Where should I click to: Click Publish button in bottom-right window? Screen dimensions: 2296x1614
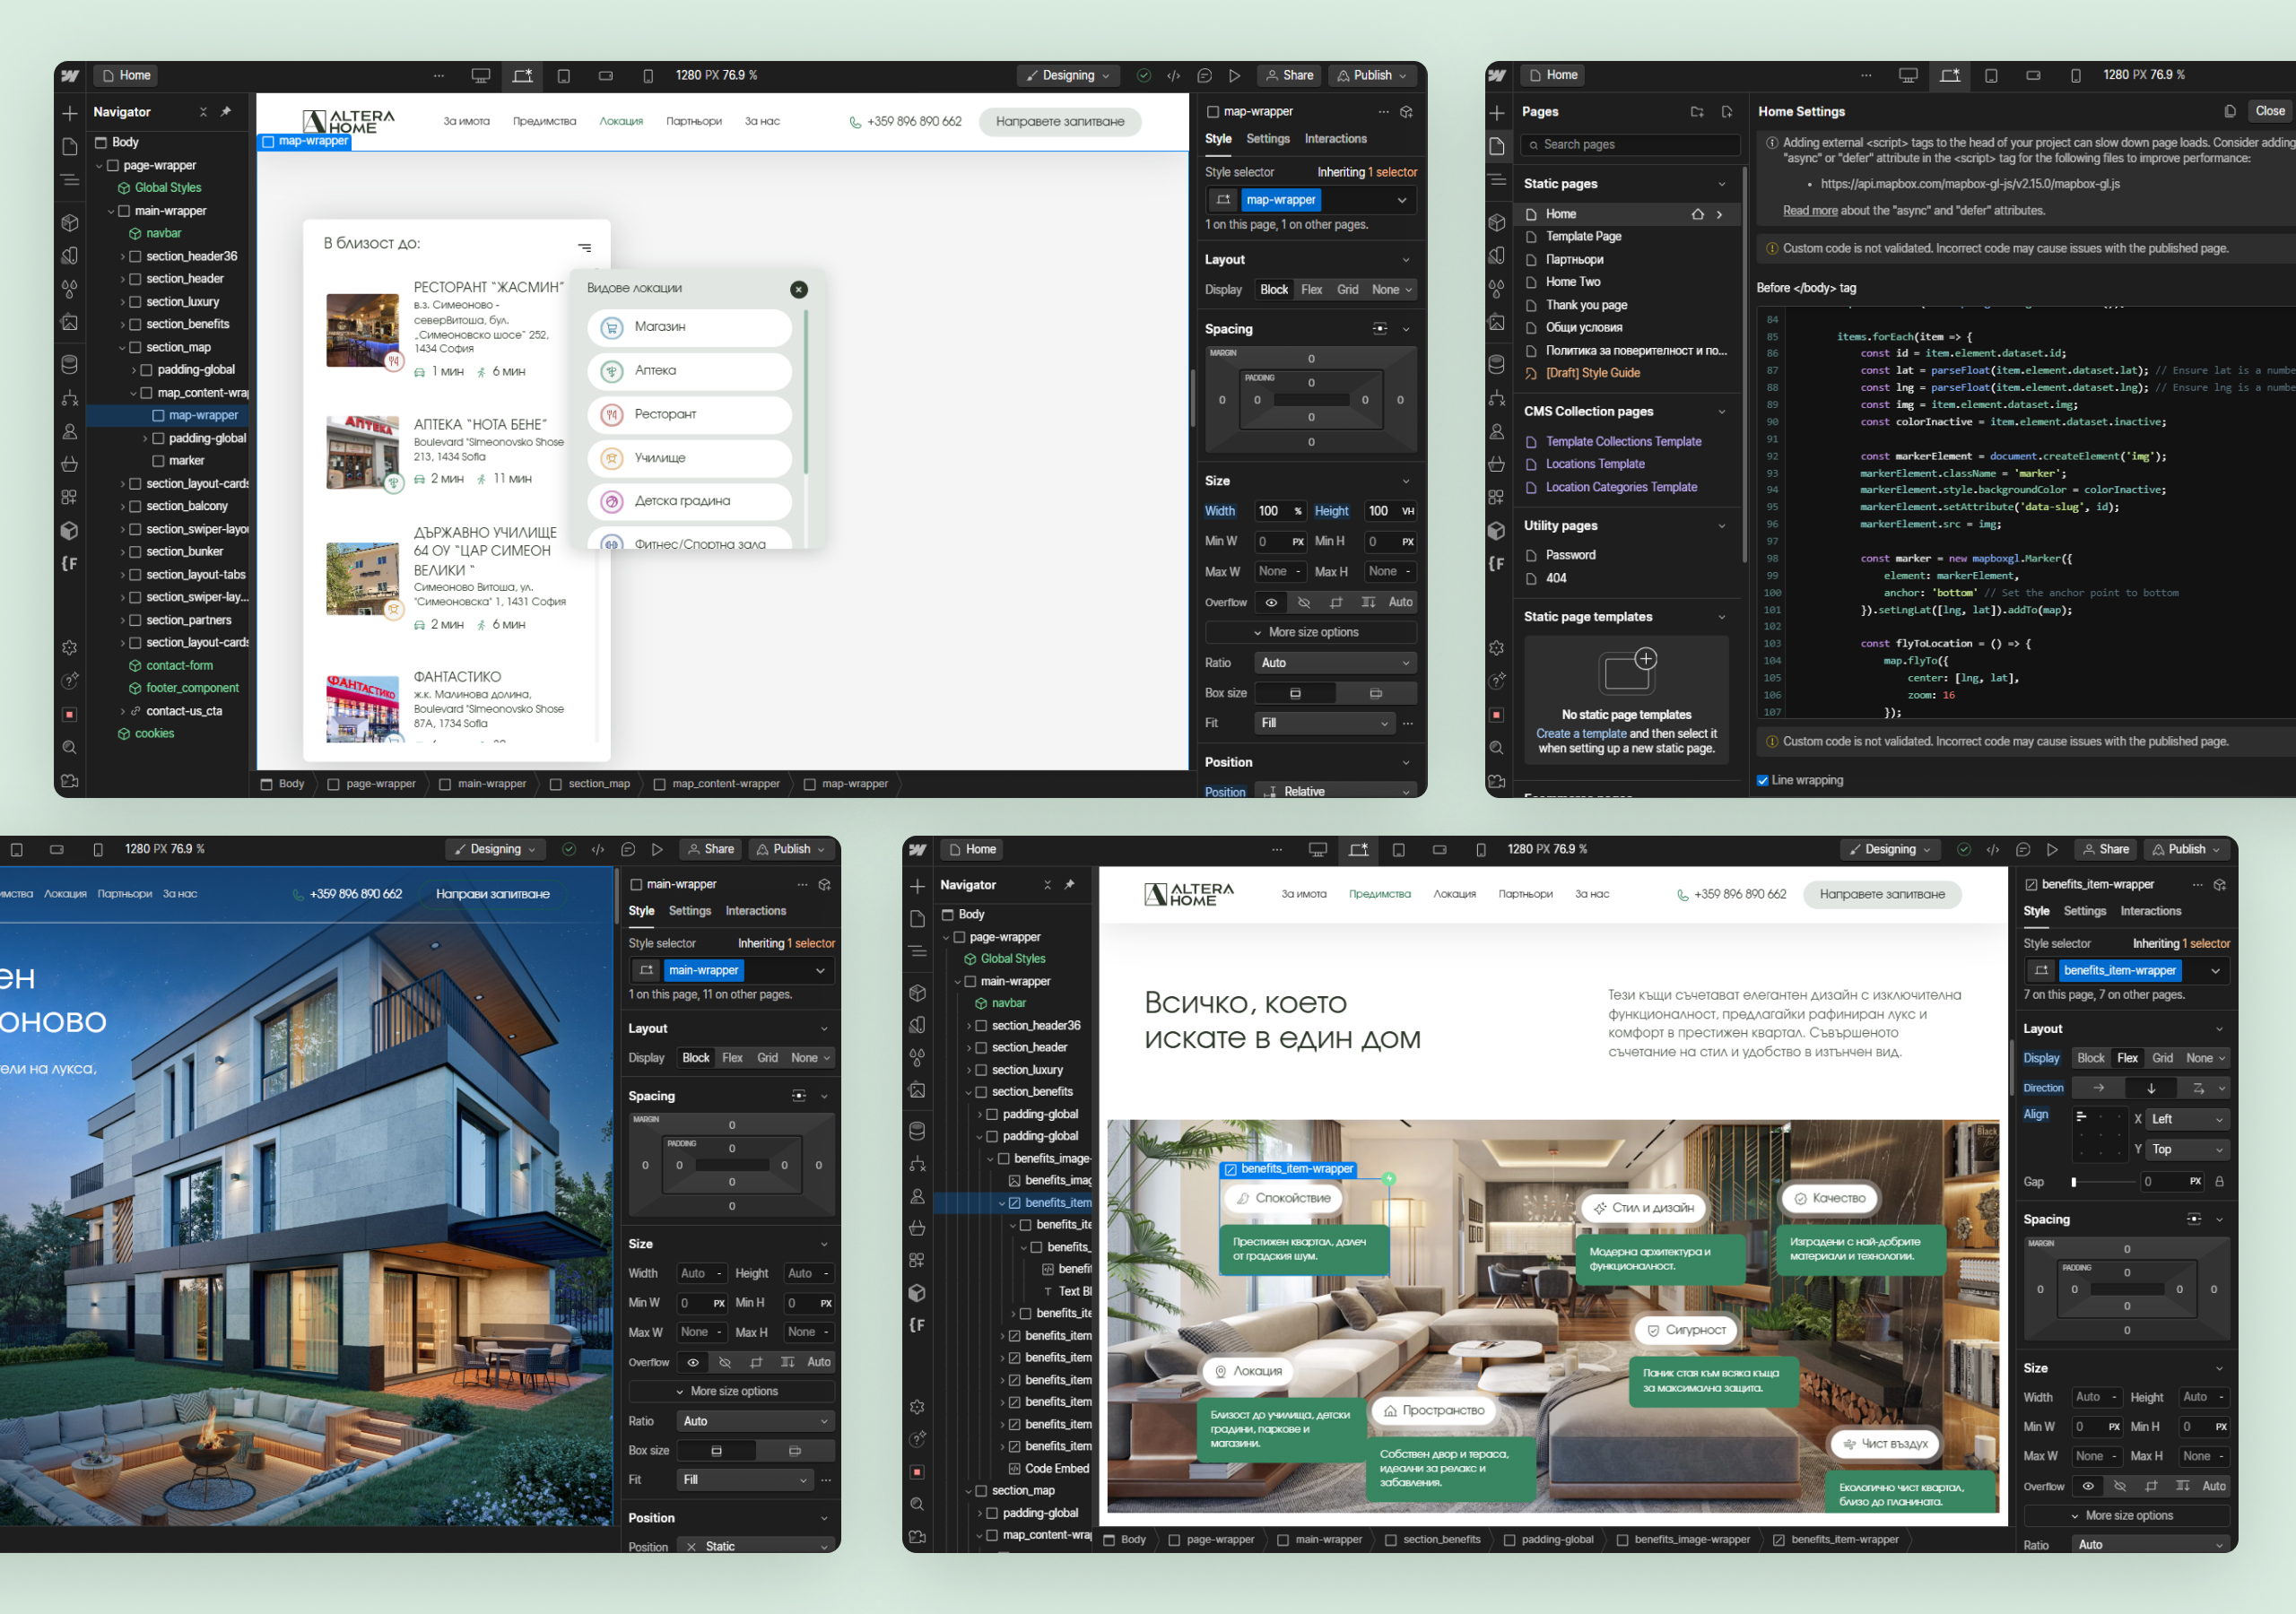(2188, 849)
